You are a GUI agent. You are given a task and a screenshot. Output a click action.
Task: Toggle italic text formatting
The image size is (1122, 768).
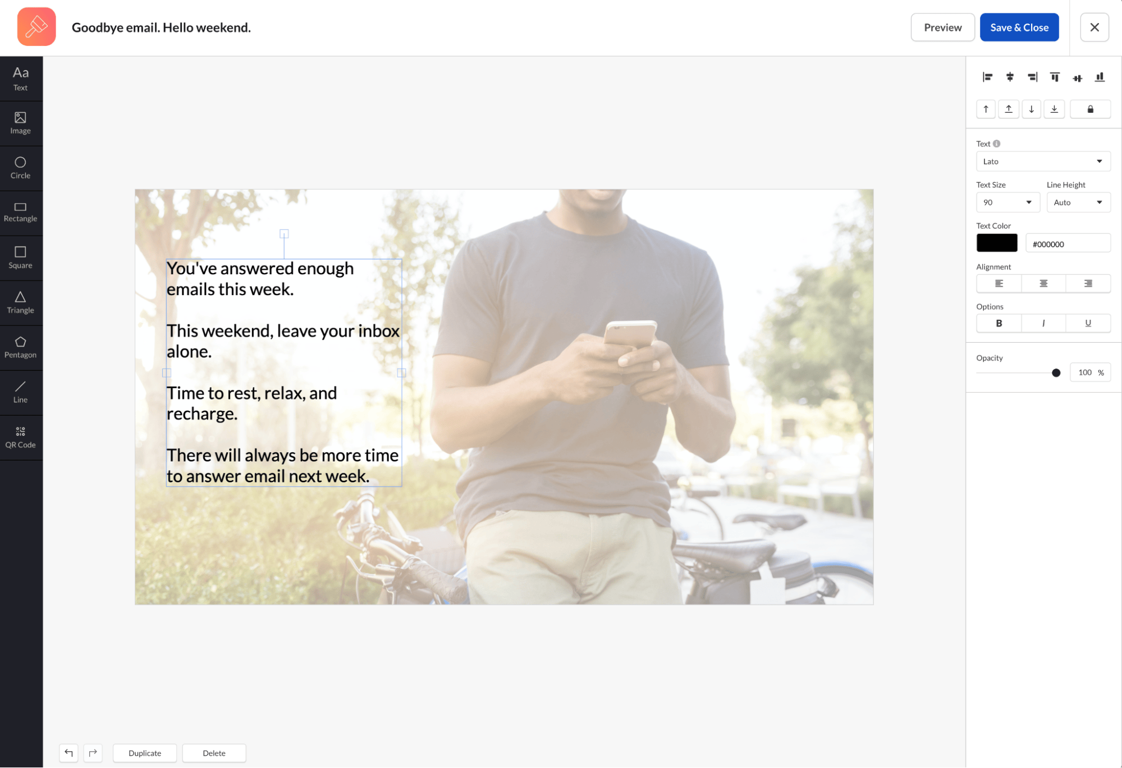point(1043,323)
